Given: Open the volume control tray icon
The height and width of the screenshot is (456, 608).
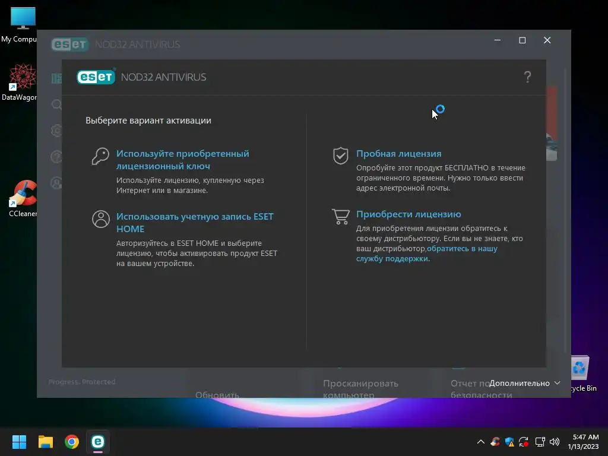Looking at the screenshot, I should pyautogui.click(x=555, y=442).
